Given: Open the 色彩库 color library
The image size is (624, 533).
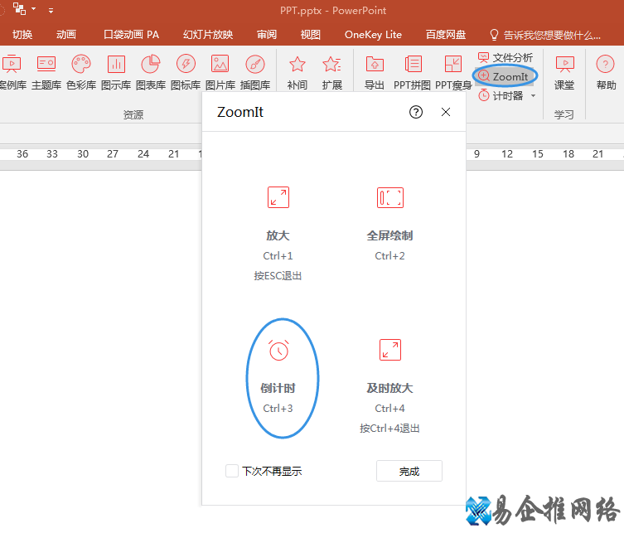Looking at the screenshot, I should 81,71.
